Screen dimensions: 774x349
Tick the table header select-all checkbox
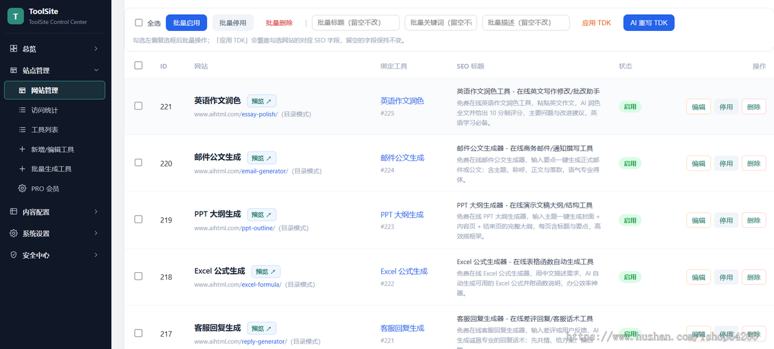pyautogui.click(x=138, y=65)
